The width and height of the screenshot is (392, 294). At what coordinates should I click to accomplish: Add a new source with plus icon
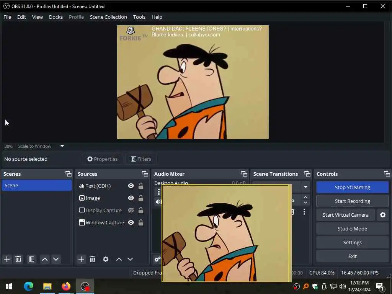81,259
